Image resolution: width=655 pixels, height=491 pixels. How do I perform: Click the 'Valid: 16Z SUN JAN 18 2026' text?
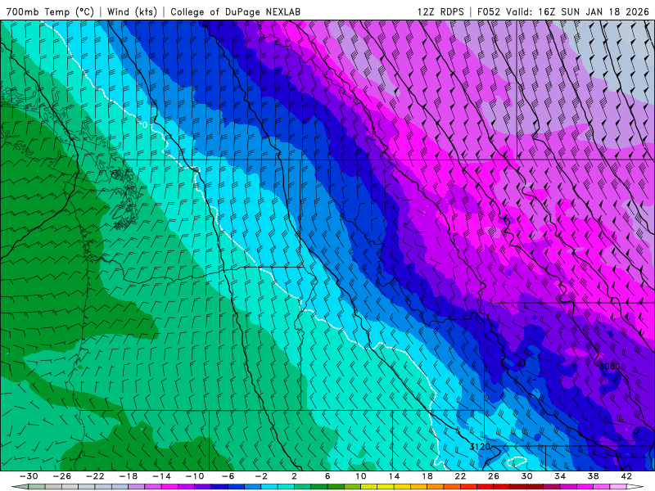click(x=577, y=11)
